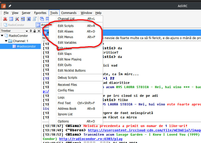Click the cascade windows toolbar icon
201x143 pixels.
pos(42,19)
